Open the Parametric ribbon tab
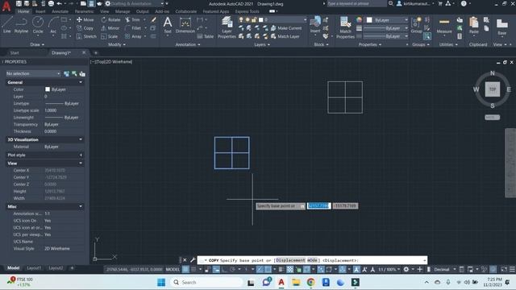 click(x=84, y=11)
